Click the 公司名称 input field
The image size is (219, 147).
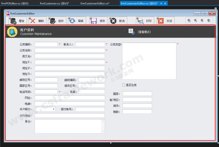69,50
